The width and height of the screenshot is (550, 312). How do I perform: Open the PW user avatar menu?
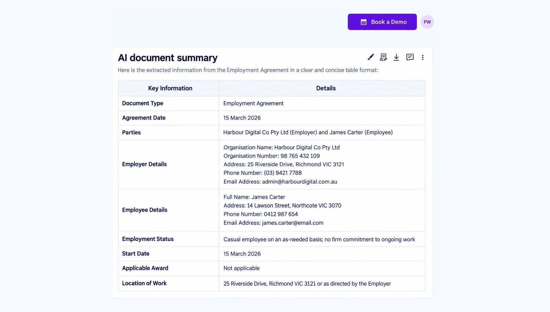coord(427,22)
